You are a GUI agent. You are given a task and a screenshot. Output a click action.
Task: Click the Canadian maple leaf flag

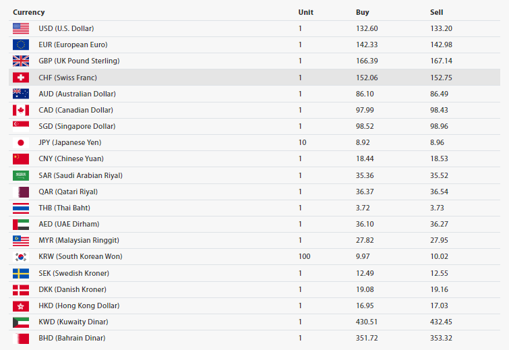click(x=21, y=110)
